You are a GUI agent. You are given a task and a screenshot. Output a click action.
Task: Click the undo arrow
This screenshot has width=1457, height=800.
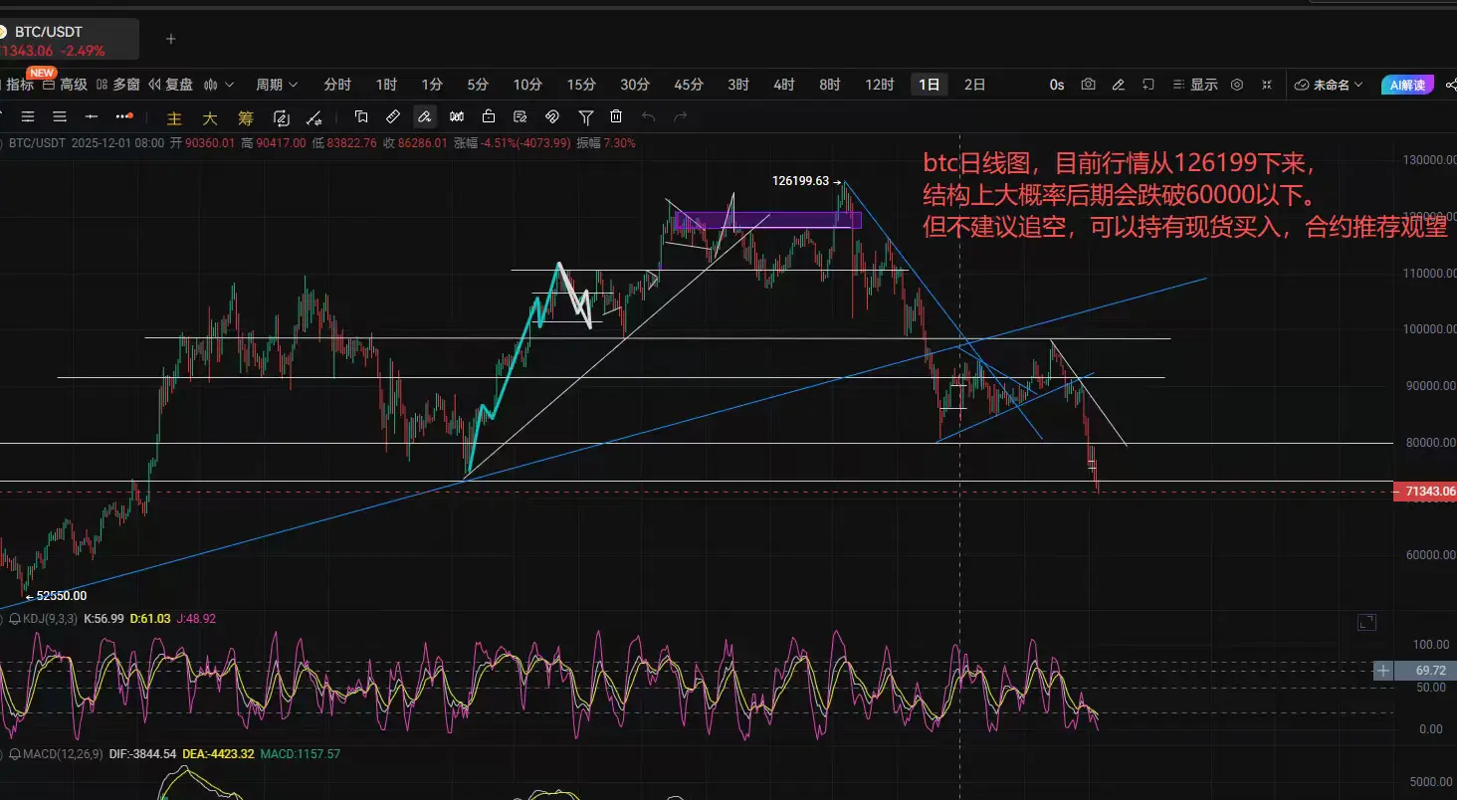649,116
